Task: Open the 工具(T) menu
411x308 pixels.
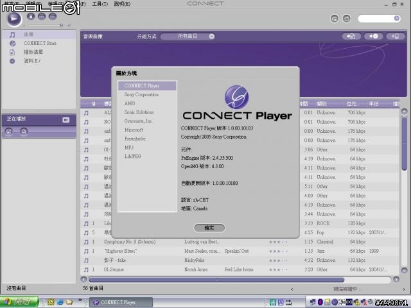Action: point(100,4)
